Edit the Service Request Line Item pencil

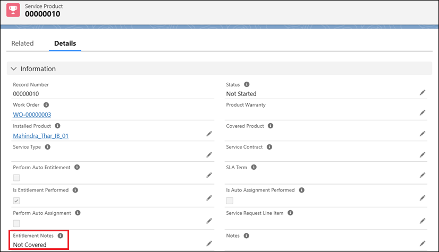click(x=423, y=221)
